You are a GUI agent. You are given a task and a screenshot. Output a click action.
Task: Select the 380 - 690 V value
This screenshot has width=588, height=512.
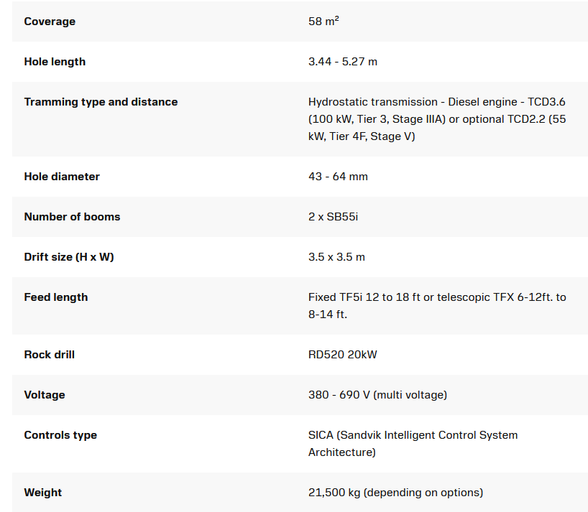pyautogui.click(x=377, y=395)
